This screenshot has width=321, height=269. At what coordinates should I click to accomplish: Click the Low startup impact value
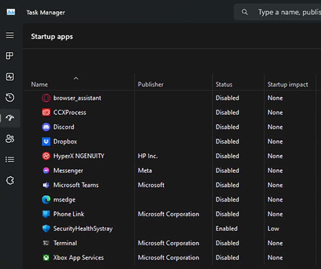coord(273,229)
